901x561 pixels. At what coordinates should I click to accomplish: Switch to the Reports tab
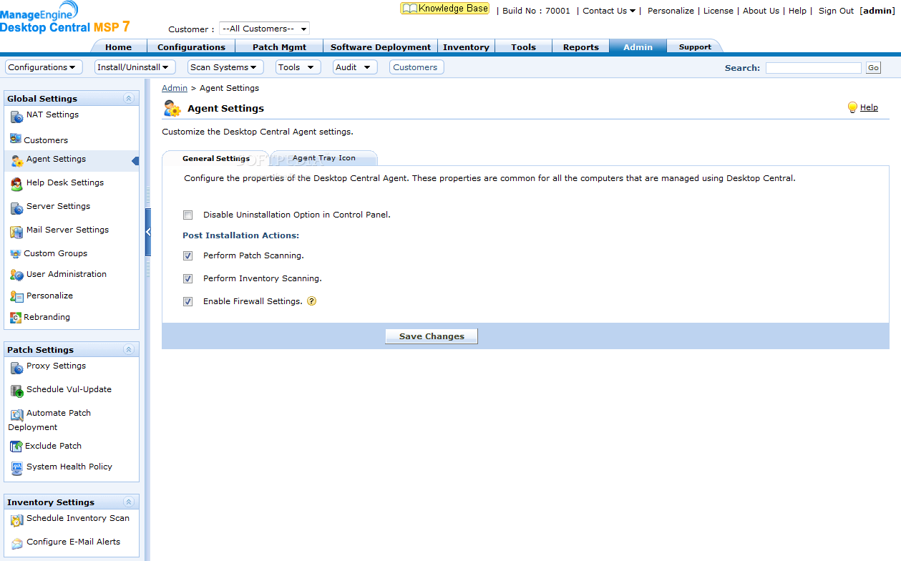pyautogui.click(x=580, y=47)
